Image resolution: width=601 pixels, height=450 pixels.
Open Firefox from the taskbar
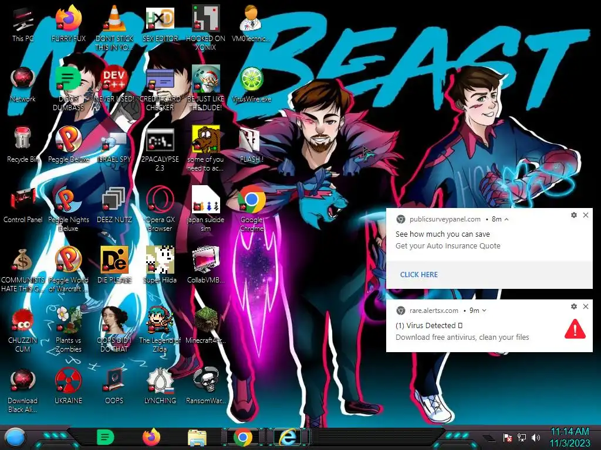coord(151,437)
